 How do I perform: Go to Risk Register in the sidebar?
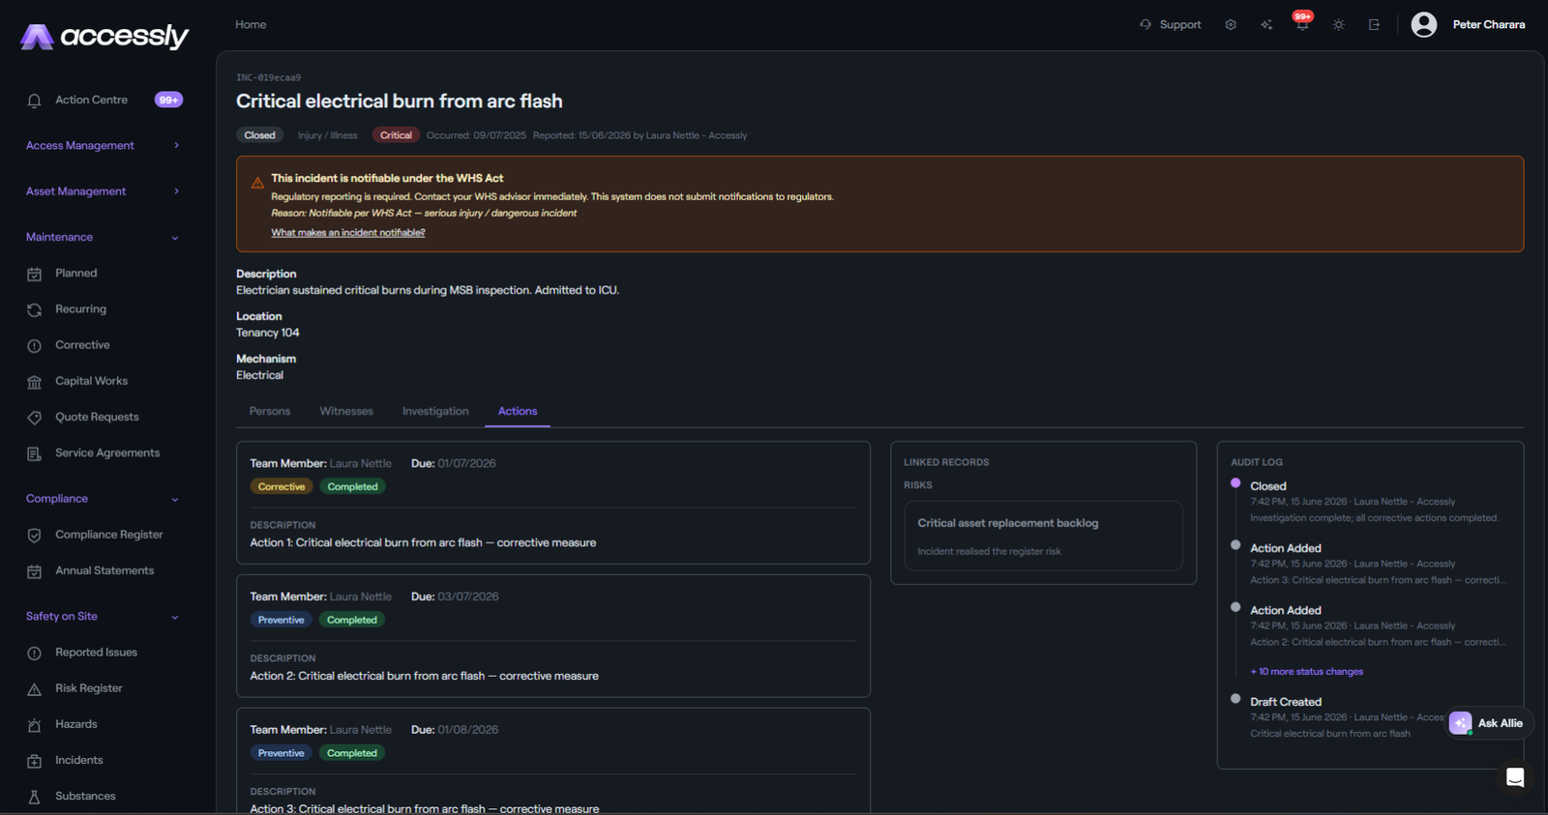88,688
